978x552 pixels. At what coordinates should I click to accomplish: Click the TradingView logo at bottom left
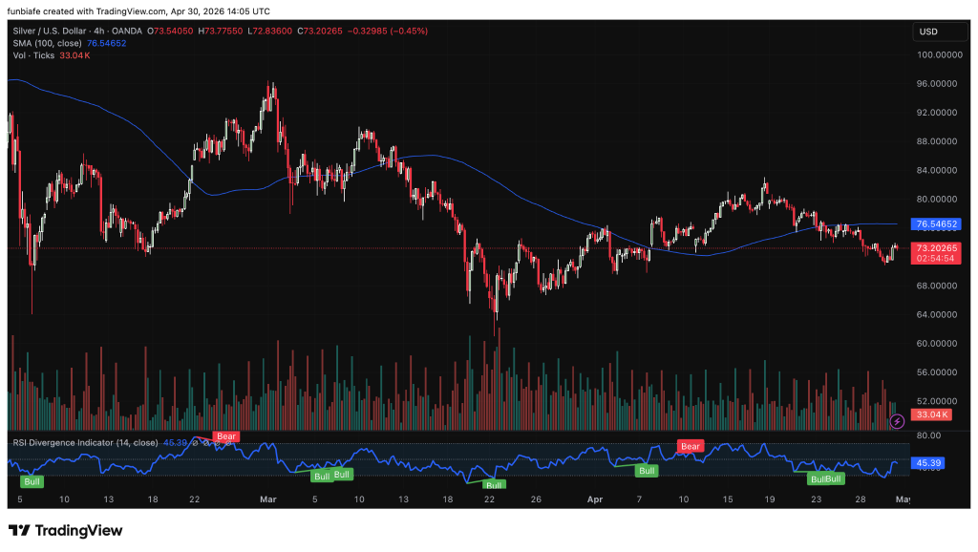pos(65,530)
